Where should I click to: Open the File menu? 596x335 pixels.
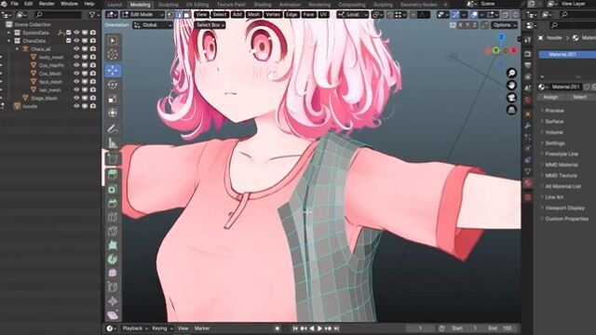click(15, 4)
